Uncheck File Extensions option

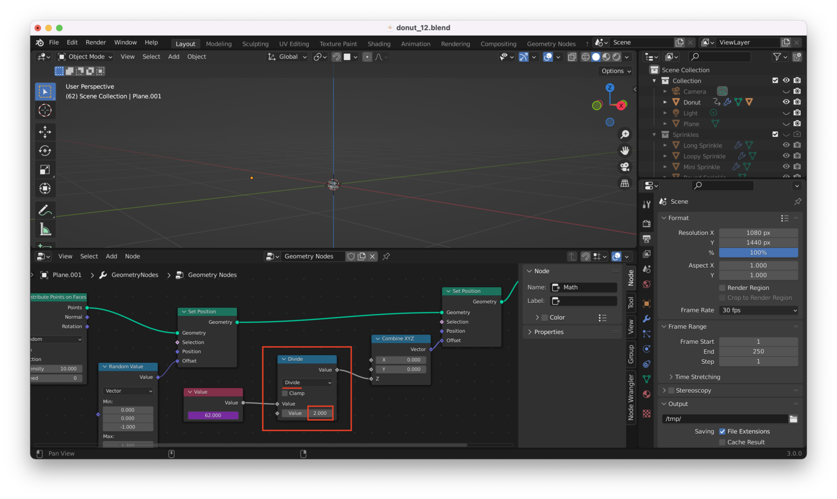tap(722, 432)
